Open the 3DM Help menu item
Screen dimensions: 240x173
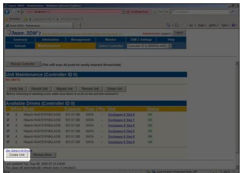tap(171, 40)
